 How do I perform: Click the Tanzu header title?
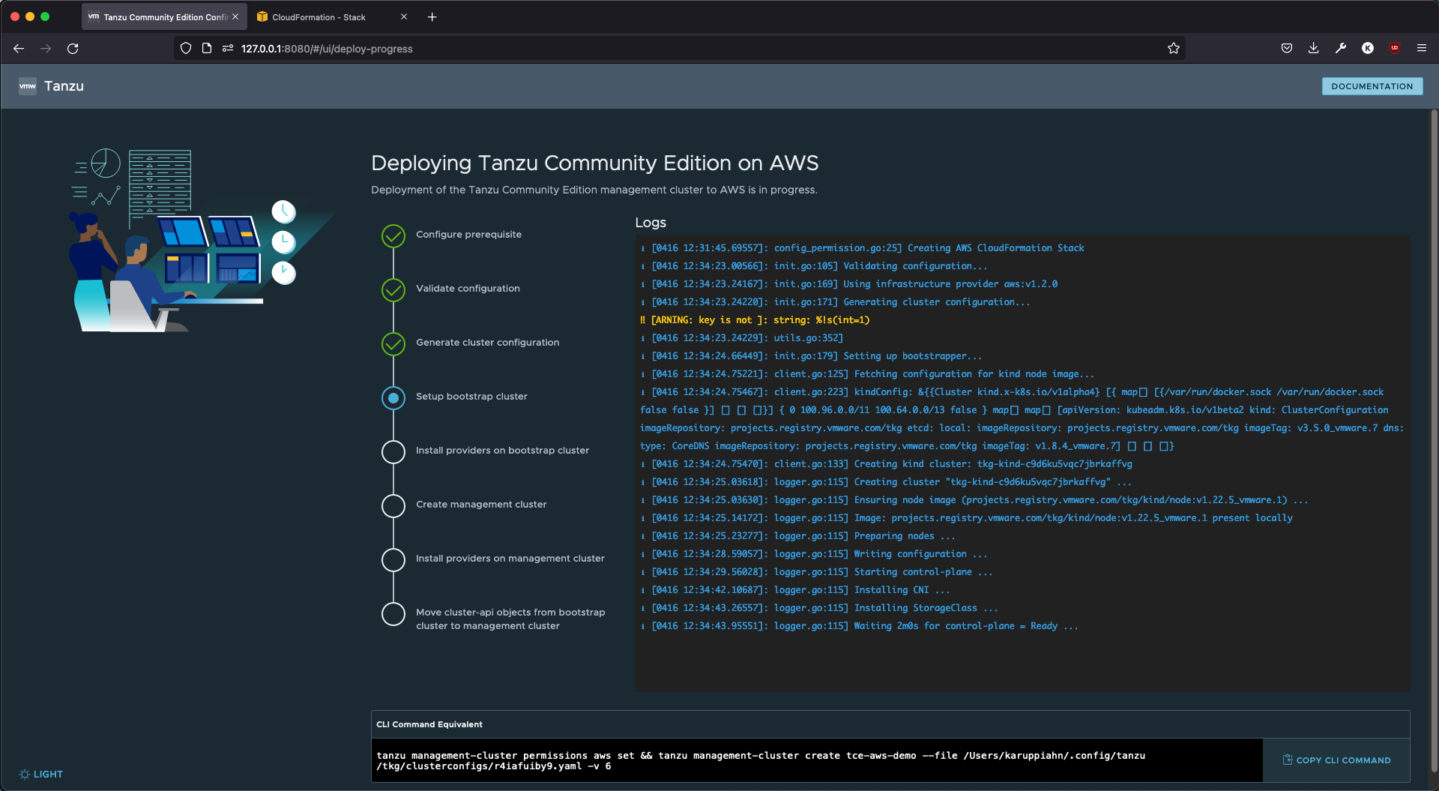[64, 86]
